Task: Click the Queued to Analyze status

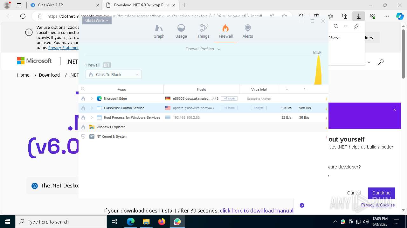Action: 259,98
